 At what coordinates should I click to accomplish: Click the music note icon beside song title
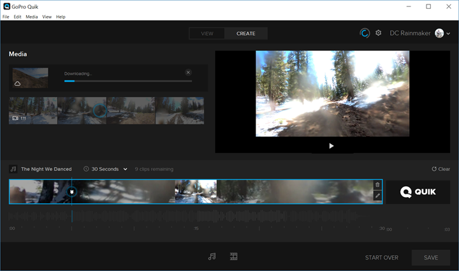(x=13, y=169)
